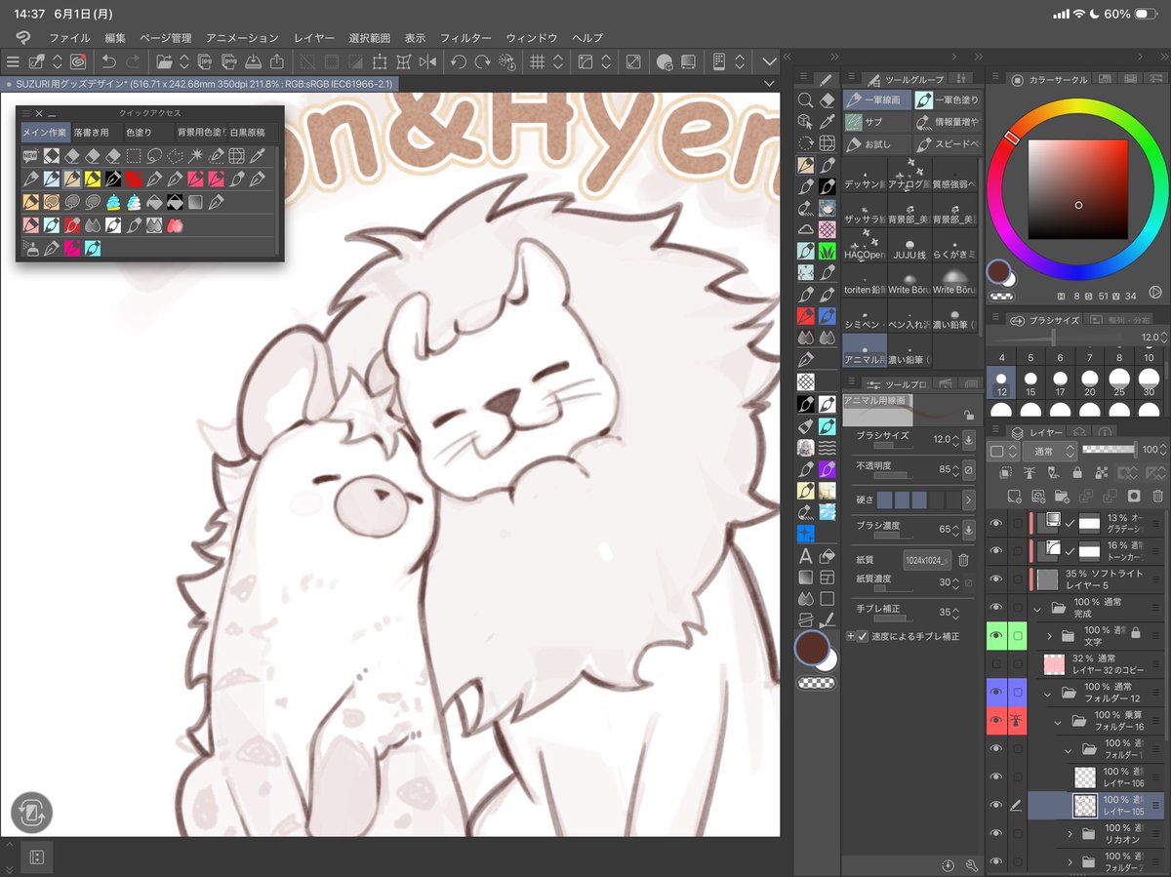Image resolution: width=1171 pixels, height=877 pixels.
Task: Click the main drawing color swatch below color wheel
Action: [x=998, y=270]
